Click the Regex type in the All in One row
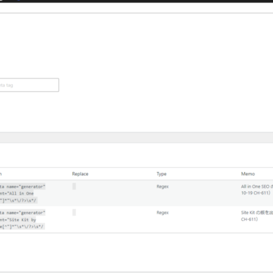 162,186
